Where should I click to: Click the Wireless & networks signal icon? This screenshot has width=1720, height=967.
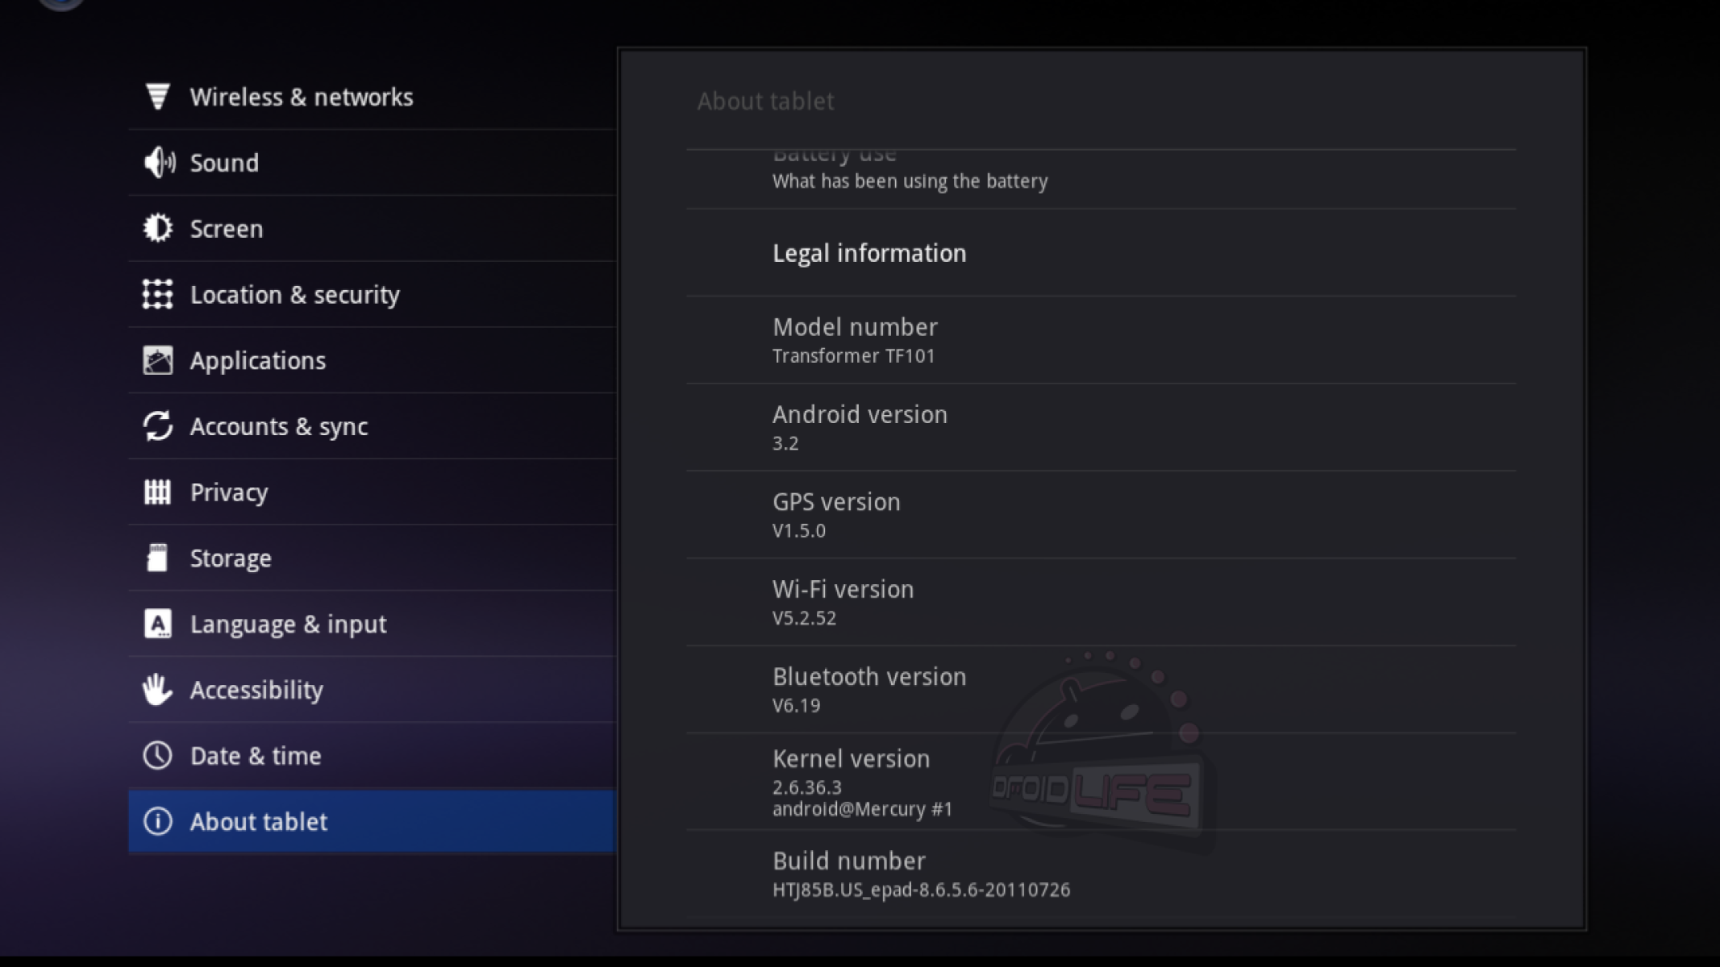pos(158,97)
